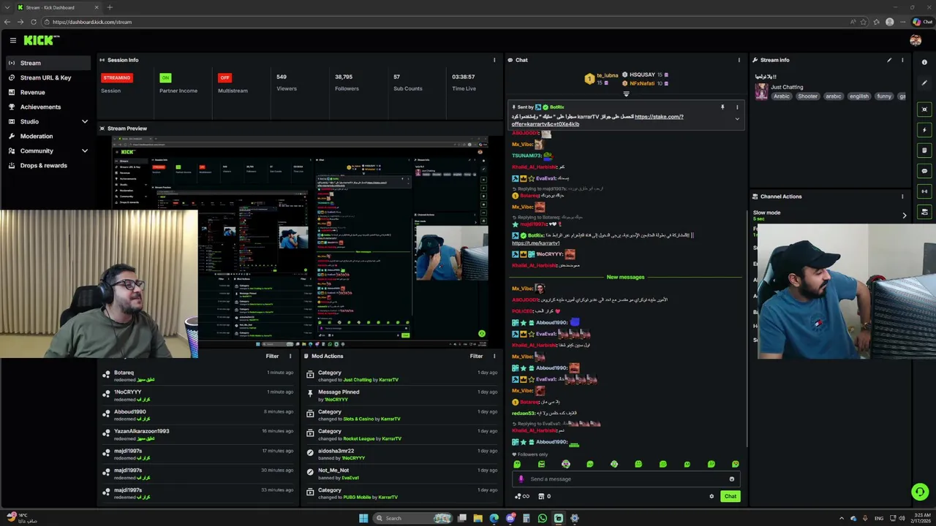Open Stream info three-dot options menu

click(x=902, y=60)
